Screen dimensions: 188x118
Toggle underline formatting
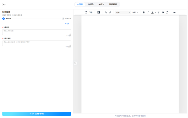point(158,12)
